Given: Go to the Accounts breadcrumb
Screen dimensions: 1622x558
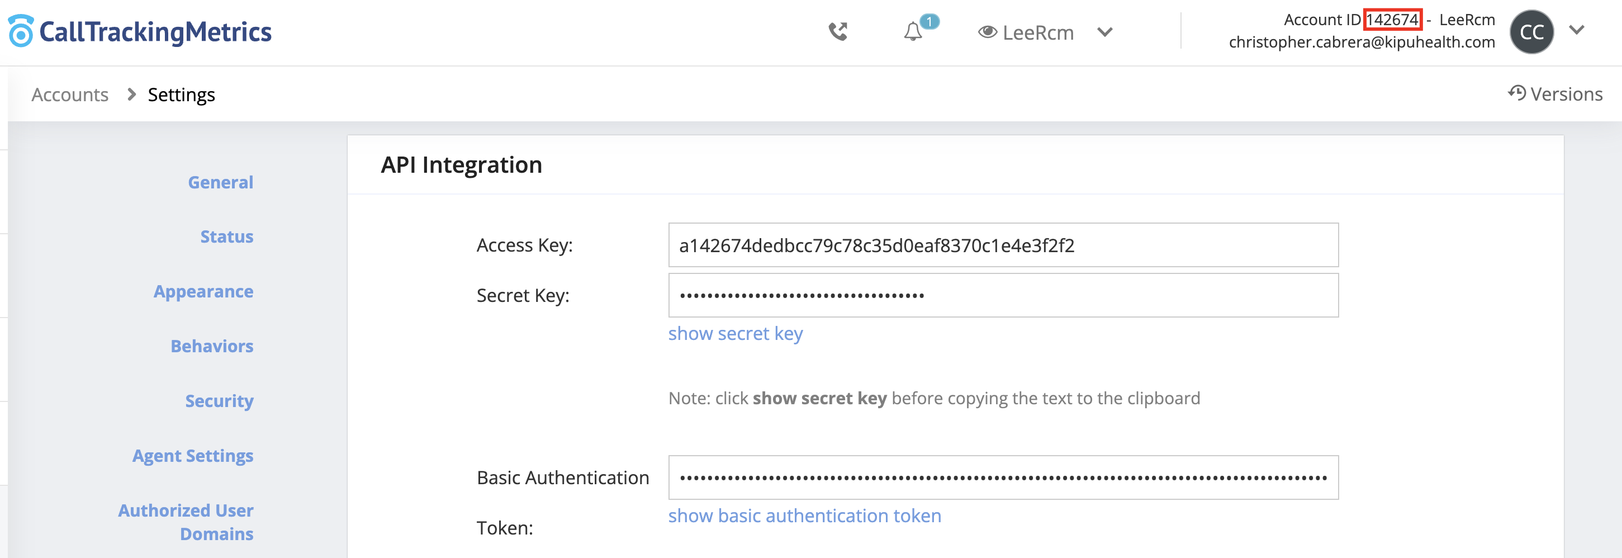Looking at the screenshot, I should (70, 94).
